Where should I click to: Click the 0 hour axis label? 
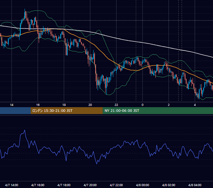pos(143,105)
